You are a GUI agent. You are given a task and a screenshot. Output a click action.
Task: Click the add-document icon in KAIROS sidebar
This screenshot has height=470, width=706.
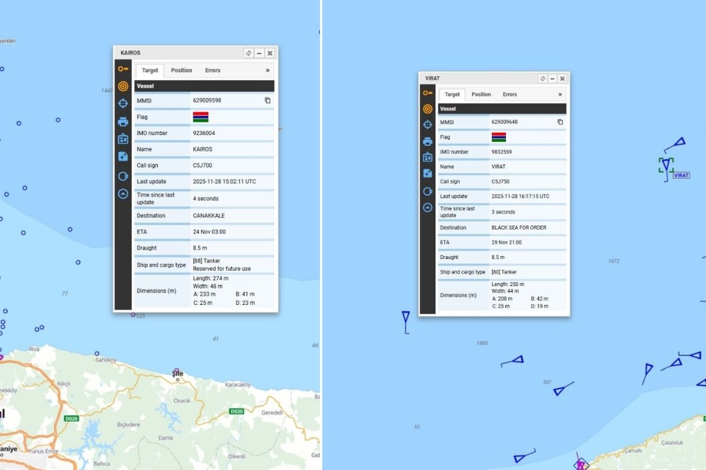coord(122,156)
